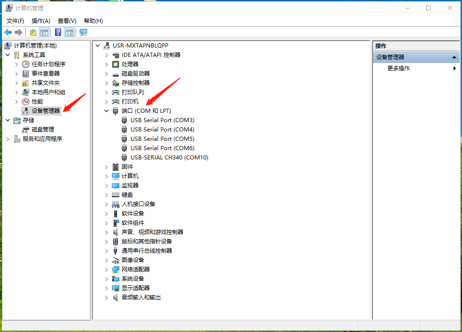Select USB Serial Port (COM4)
This screenshot has width=462, height=332.
[162, 130]
